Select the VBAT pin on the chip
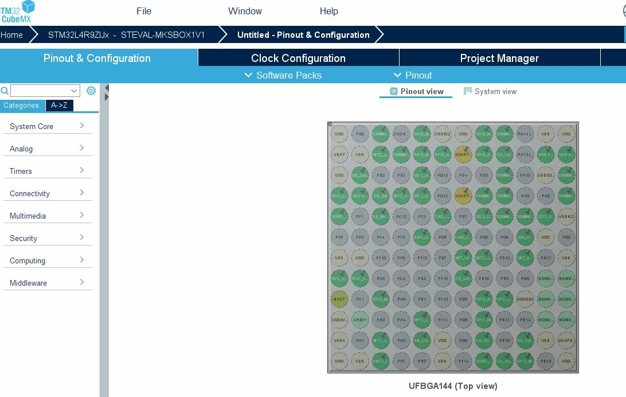626x397 pixels. point(339,154)
